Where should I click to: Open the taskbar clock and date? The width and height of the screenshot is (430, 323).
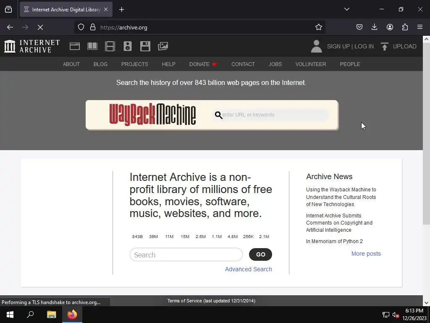coord(414,315)
